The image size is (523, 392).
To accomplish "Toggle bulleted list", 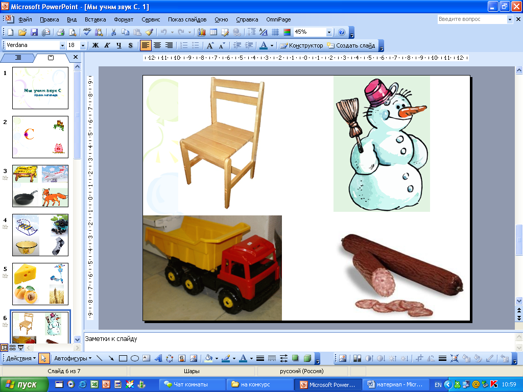I will point(196,45).
